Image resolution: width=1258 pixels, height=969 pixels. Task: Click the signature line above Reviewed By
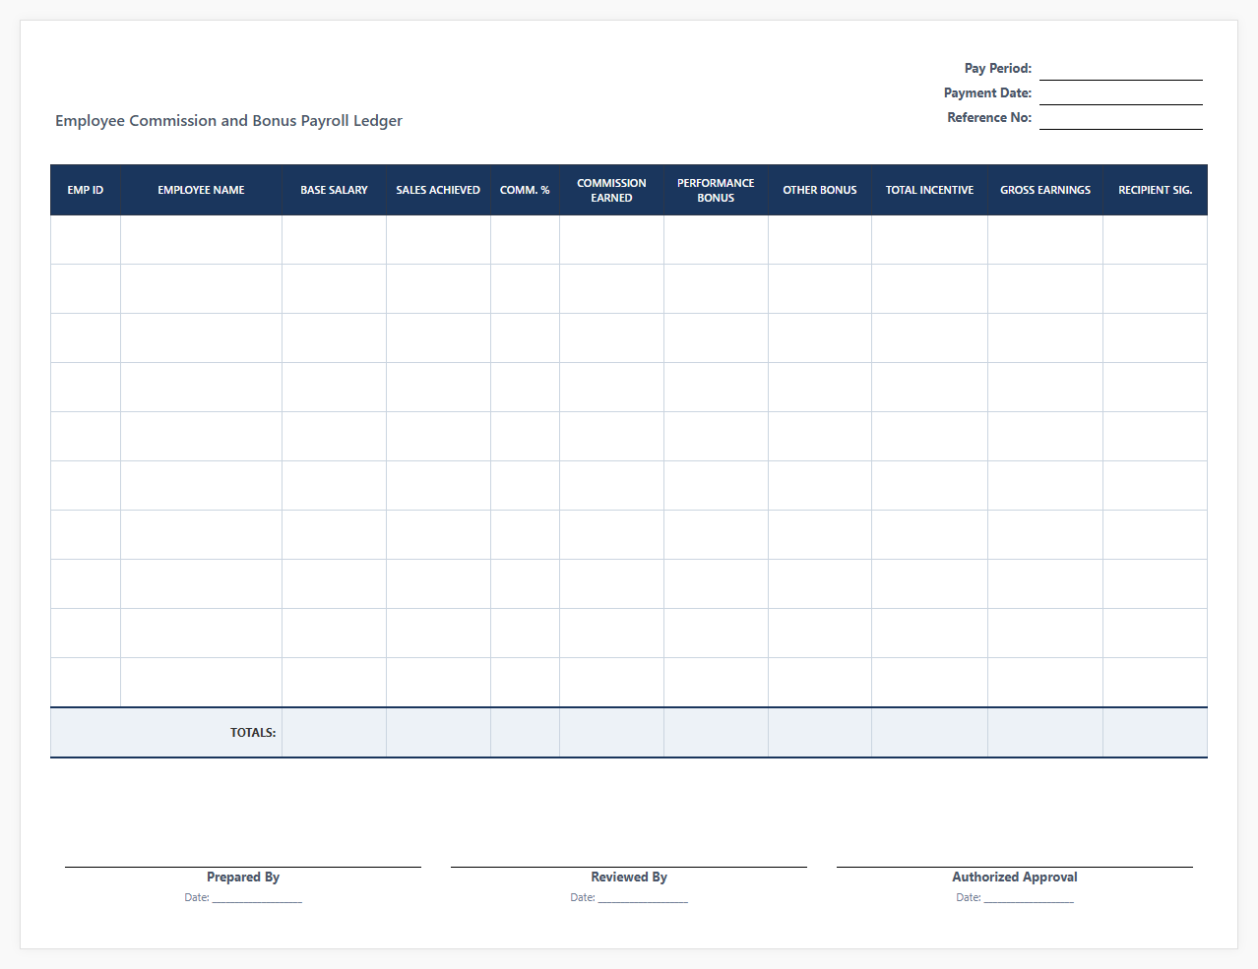pos(629,867)
